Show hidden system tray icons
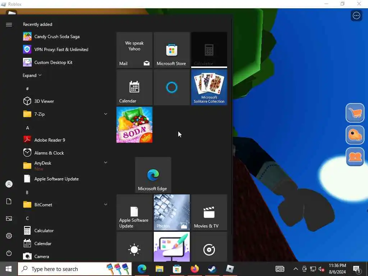The image size is (368, 276). 296,269
